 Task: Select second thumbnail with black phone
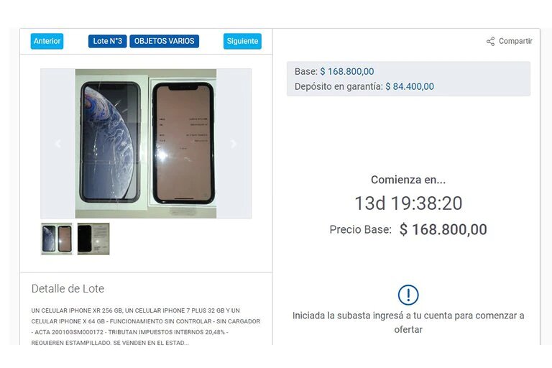[93, 239]
